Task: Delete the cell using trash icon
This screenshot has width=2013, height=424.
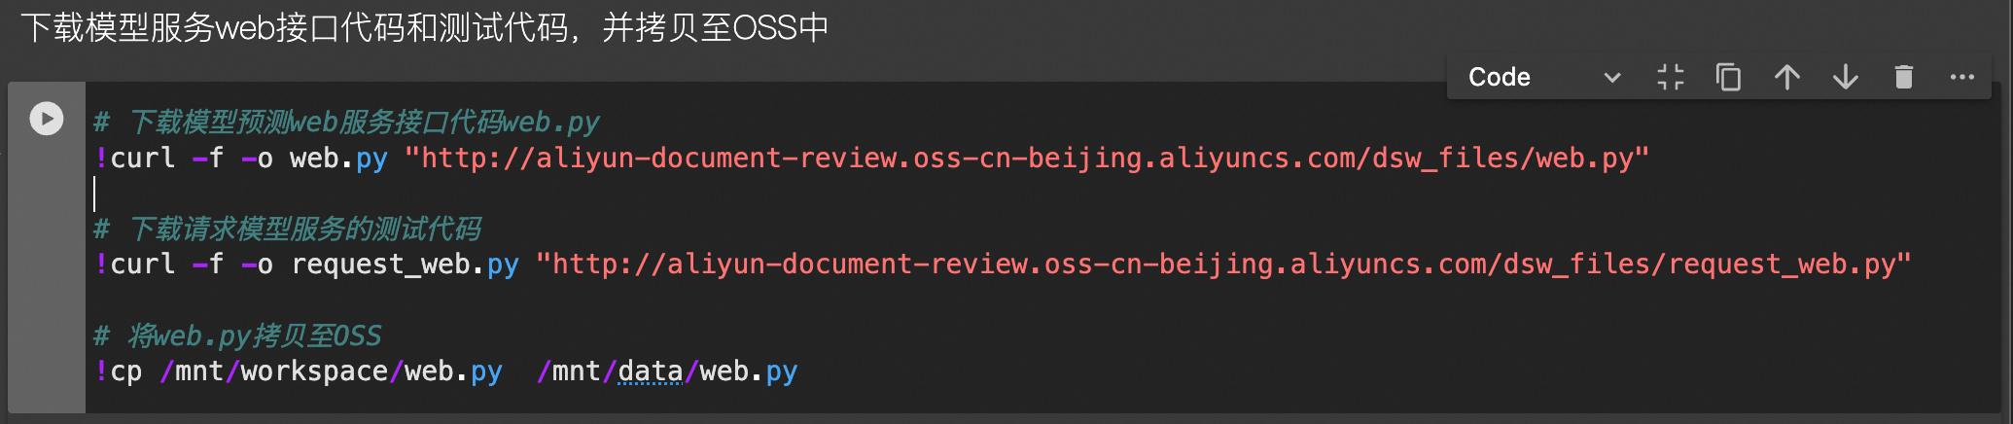Action: [1903, 77]
